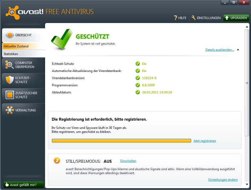This screenshot has height=190, width=251.
Task: Open the Hilfe menu
Action: click(x=180, y=18)
